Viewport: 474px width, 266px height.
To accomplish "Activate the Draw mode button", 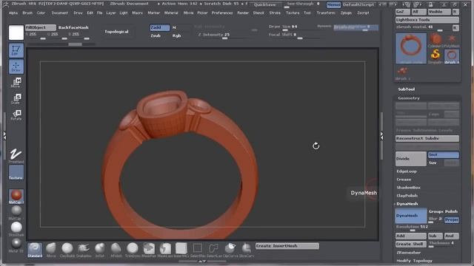I will pos(16,66).
